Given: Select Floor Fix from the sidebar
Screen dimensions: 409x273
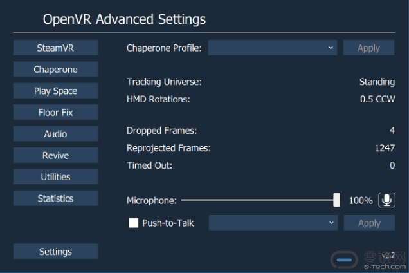Looking at the screenshot, I should click(55, 113).
